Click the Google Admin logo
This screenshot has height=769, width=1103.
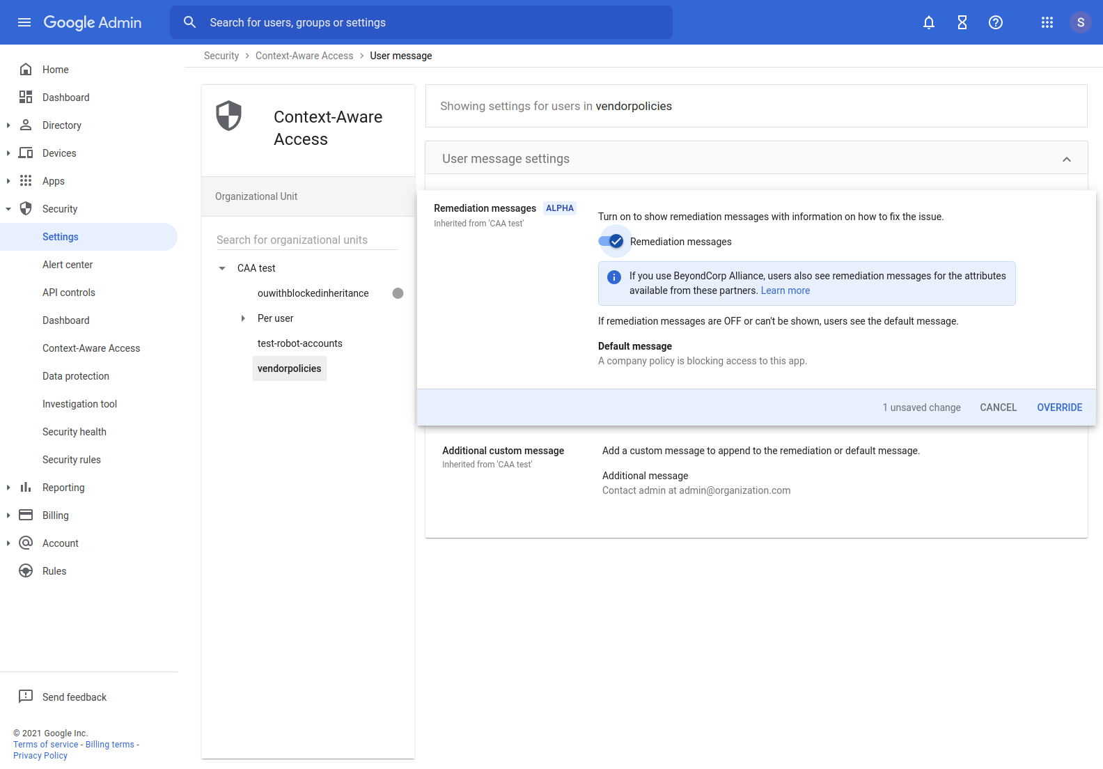(x=93, y=22)
